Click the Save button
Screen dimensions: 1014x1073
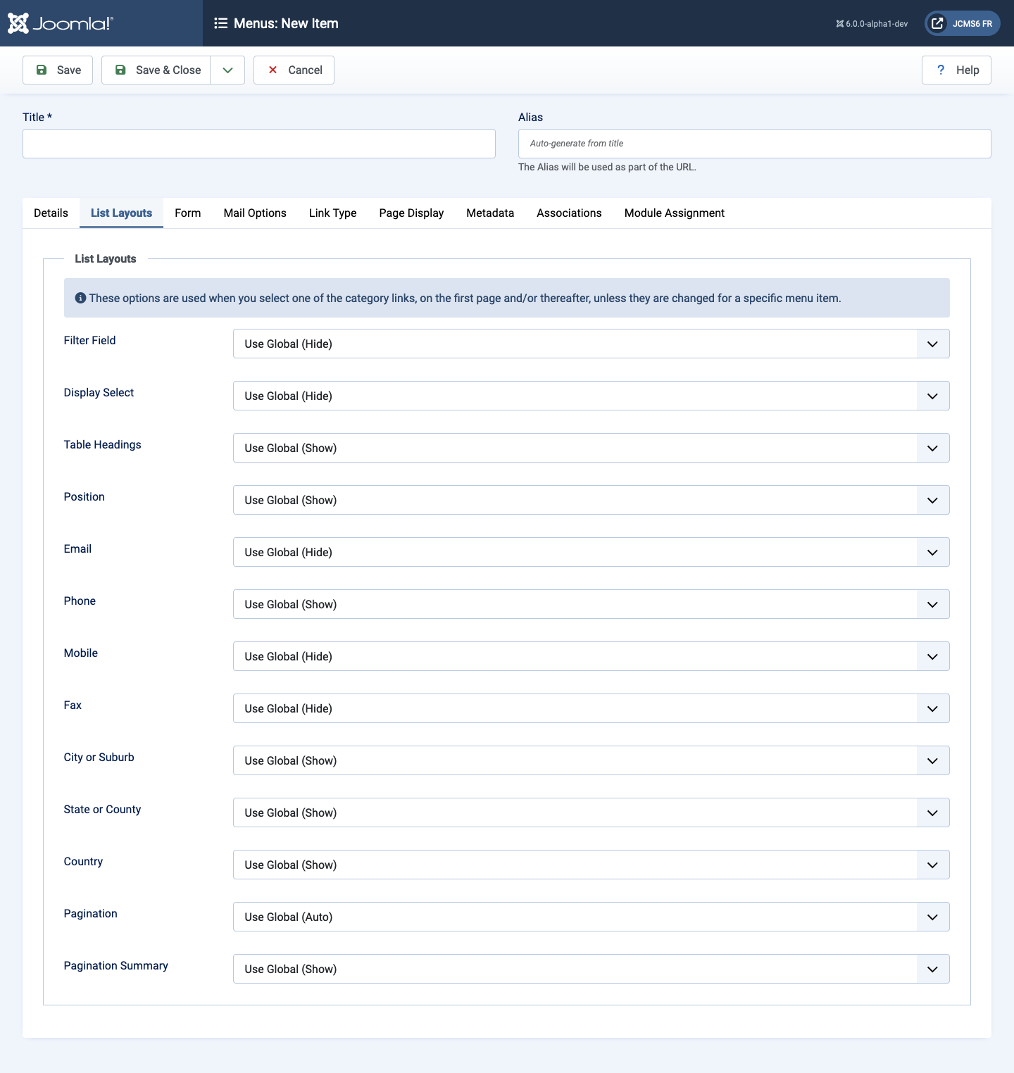click(58, 70)
